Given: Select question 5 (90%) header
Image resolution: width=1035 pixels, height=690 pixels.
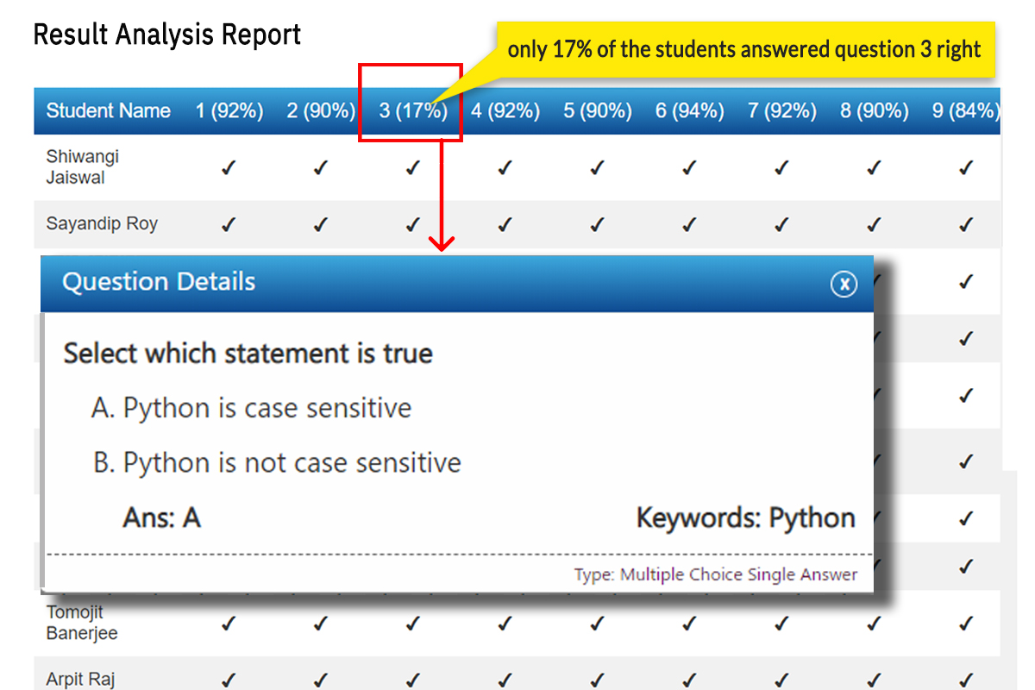Looking at the screenshot, I should pos(597,110).
